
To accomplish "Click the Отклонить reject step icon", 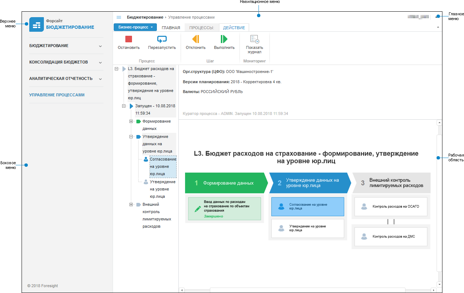I will click(196, 39).
